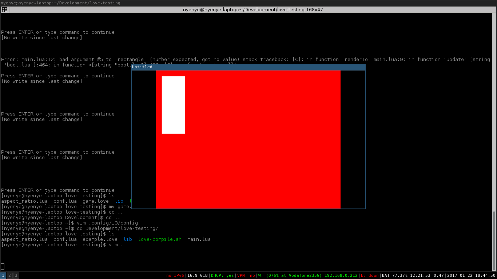Open the Terminator grouping icon in the titlebar

pos(4,10)
